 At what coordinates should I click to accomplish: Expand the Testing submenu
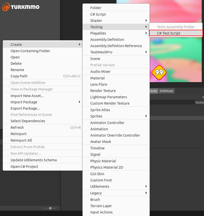[x=116, y=27]
